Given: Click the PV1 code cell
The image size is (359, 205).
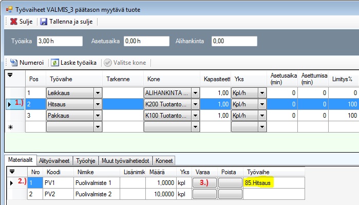Looking at the screenshot, I should [x=59, y=183].
